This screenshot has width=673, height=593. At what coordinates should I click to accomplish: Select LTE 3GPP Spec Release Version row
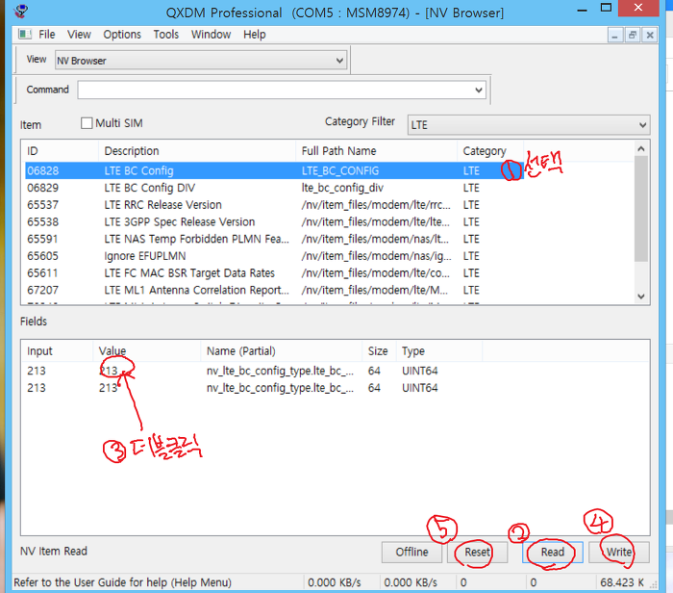tap(273, 221)
